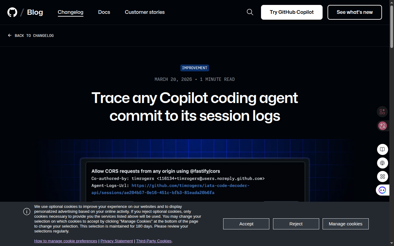Open Manage cookies settings

click(346, 224)
